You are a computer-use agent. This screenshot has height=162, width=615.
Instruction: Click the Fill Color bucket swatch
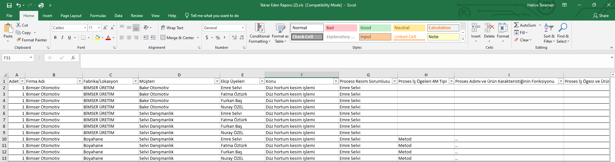(x=97, y=38)
